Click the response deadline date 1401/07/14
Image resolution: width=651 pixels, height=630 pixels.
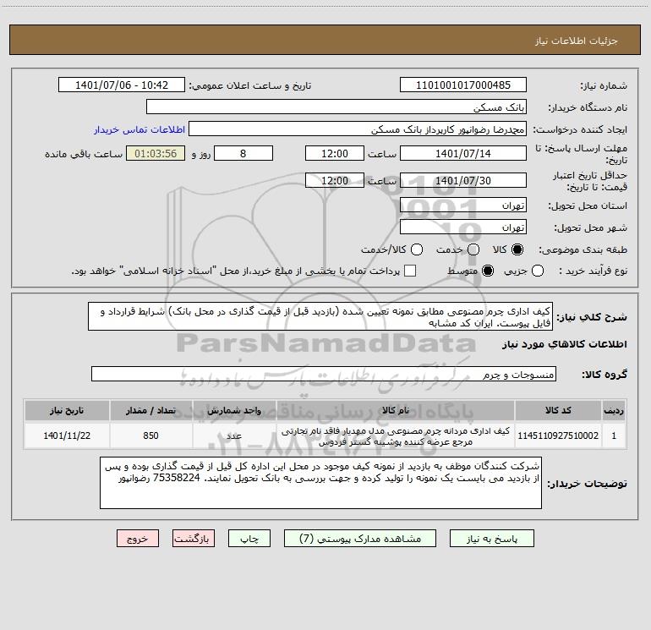click(x=463, y=153)
